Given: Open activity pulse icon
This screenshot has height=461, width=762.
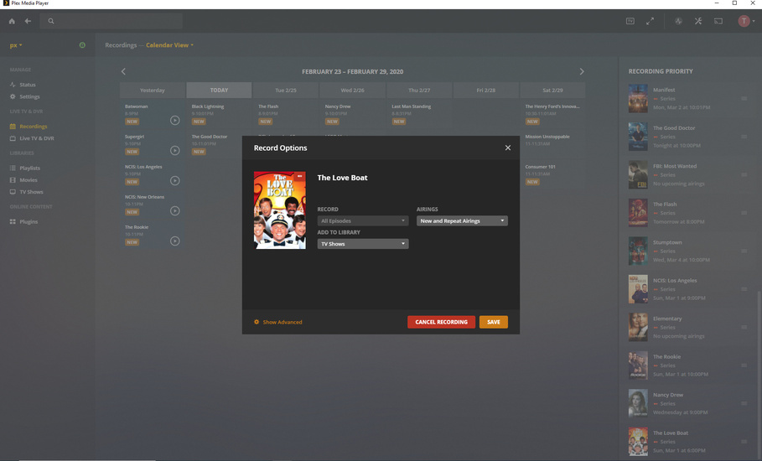Looking at the screenshot, I should [678, 21].
